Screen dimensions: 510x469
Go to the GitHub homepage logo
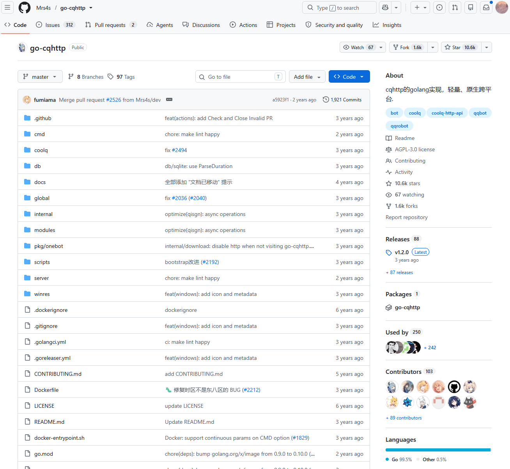point(25,7)
